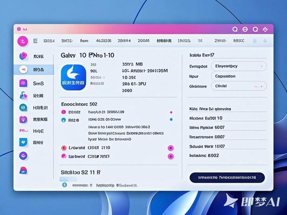Switch to the fiom tab

click(x=84, y=41)
